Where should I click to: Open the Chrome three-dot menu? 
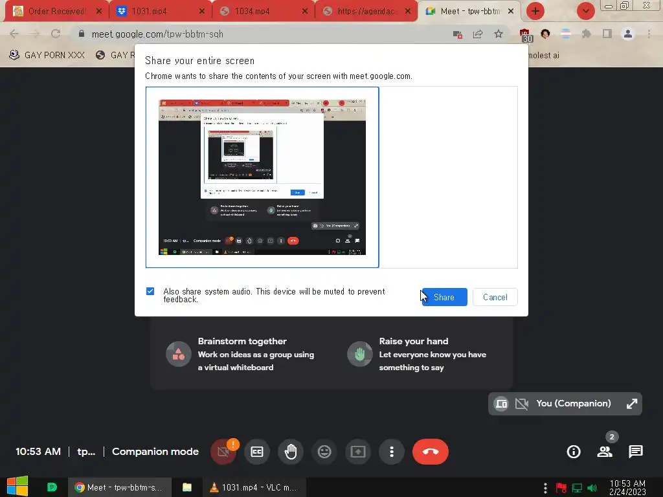(649, 34)
